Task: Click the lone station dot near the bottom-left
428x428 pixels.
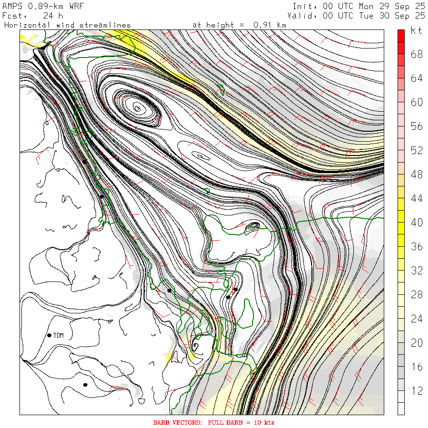Action: (85, 385)
